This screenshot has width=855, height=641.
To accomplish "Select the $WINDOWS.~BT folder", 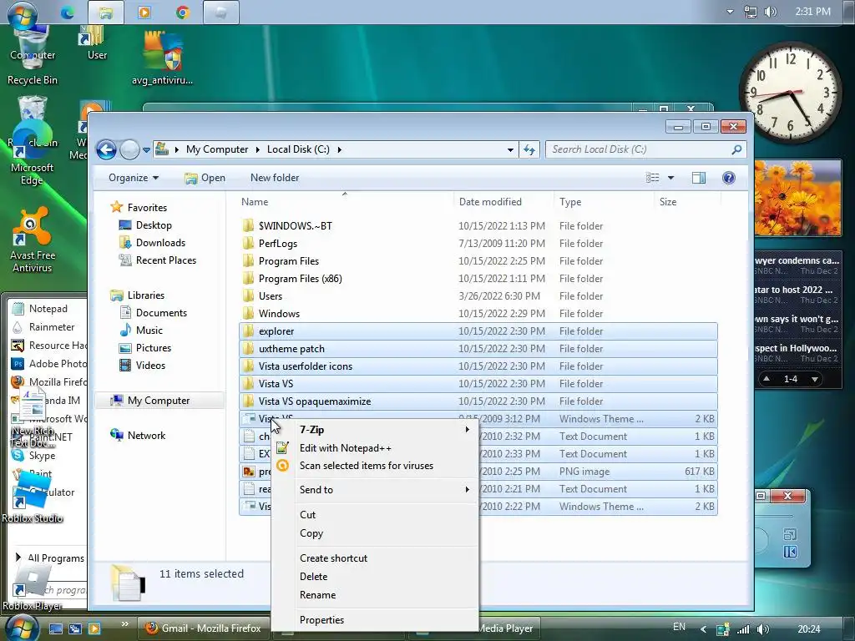I will pos(478,225).
